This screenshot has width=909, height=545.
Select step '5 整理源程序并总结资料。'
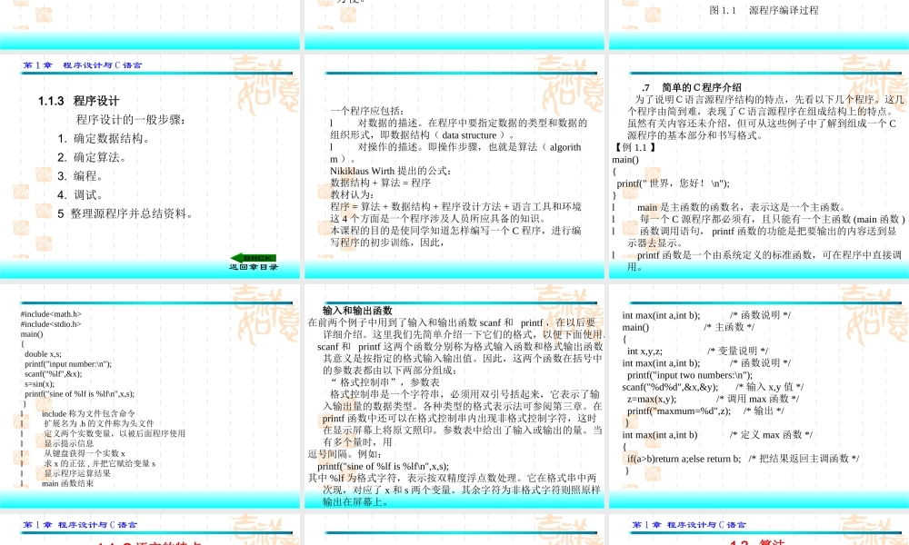125,213
